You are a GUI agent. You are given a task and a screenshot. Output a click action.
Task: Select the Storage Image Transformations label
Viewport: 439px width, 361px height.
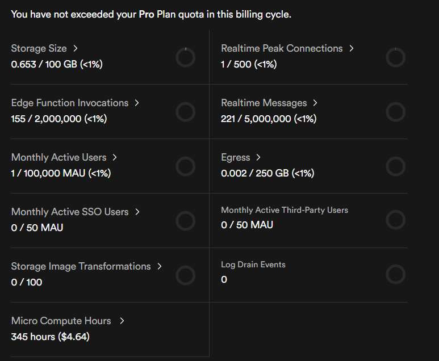coord(81,266)
